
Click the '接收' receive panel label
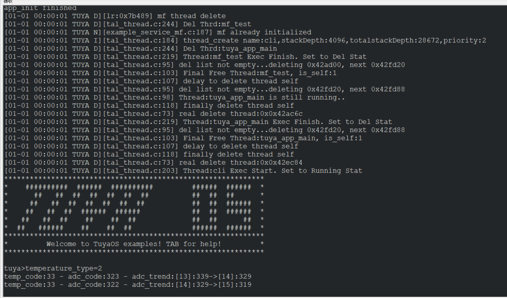8,2
